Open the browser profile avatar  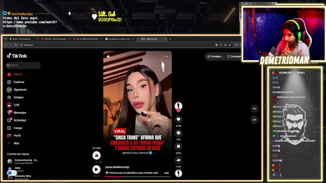coord(236,45)
